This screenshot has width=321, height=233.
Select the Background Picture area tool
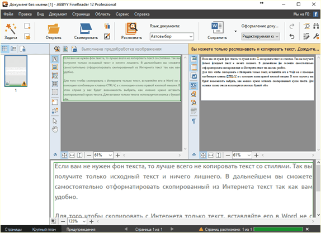(55, 76)
